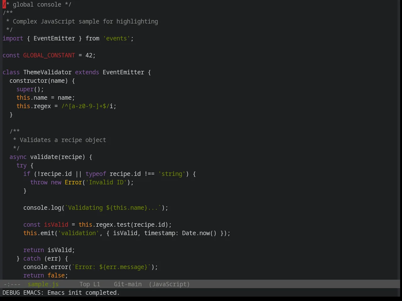
Task: Click the try keyword
Action: 21,165
